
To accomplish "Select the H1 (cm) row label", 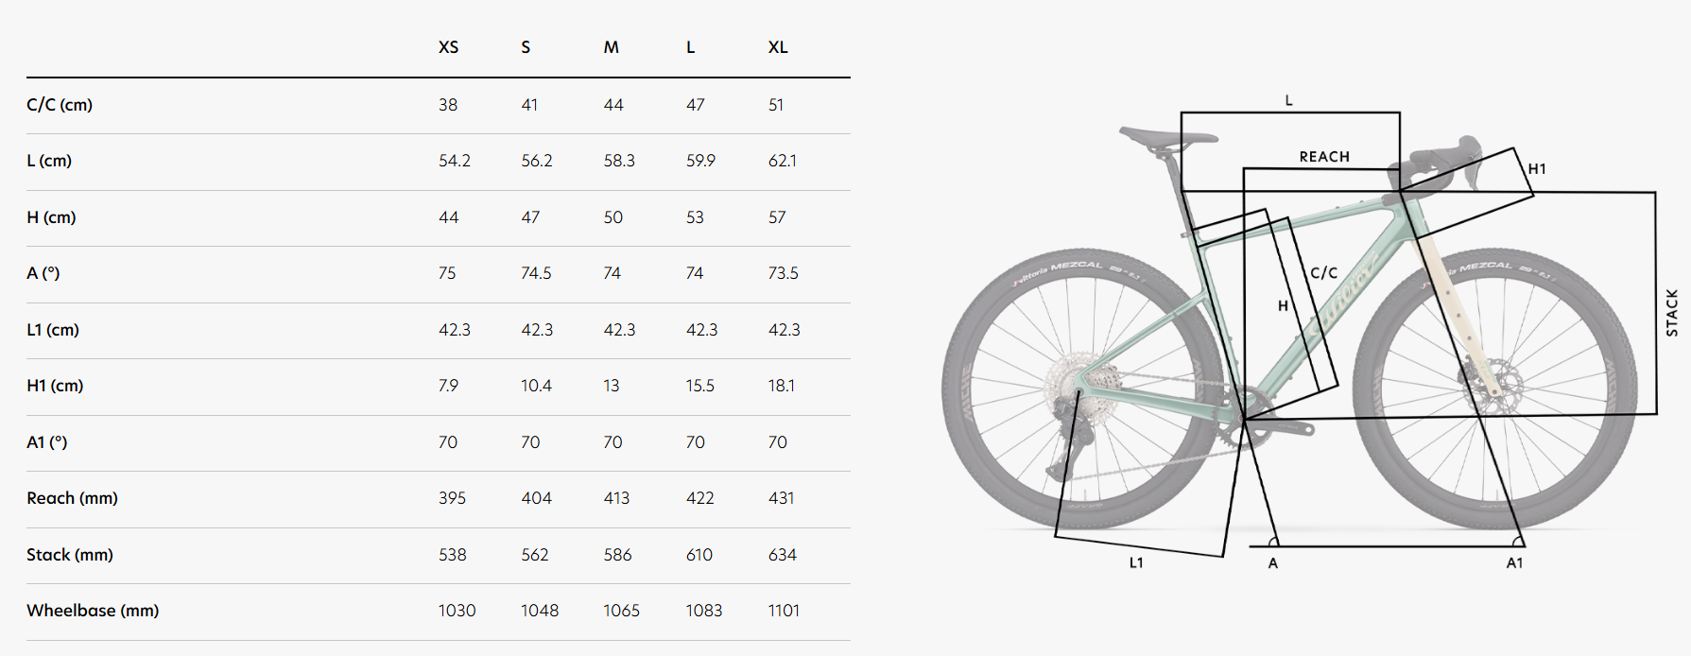I will (x=55, y=386).
